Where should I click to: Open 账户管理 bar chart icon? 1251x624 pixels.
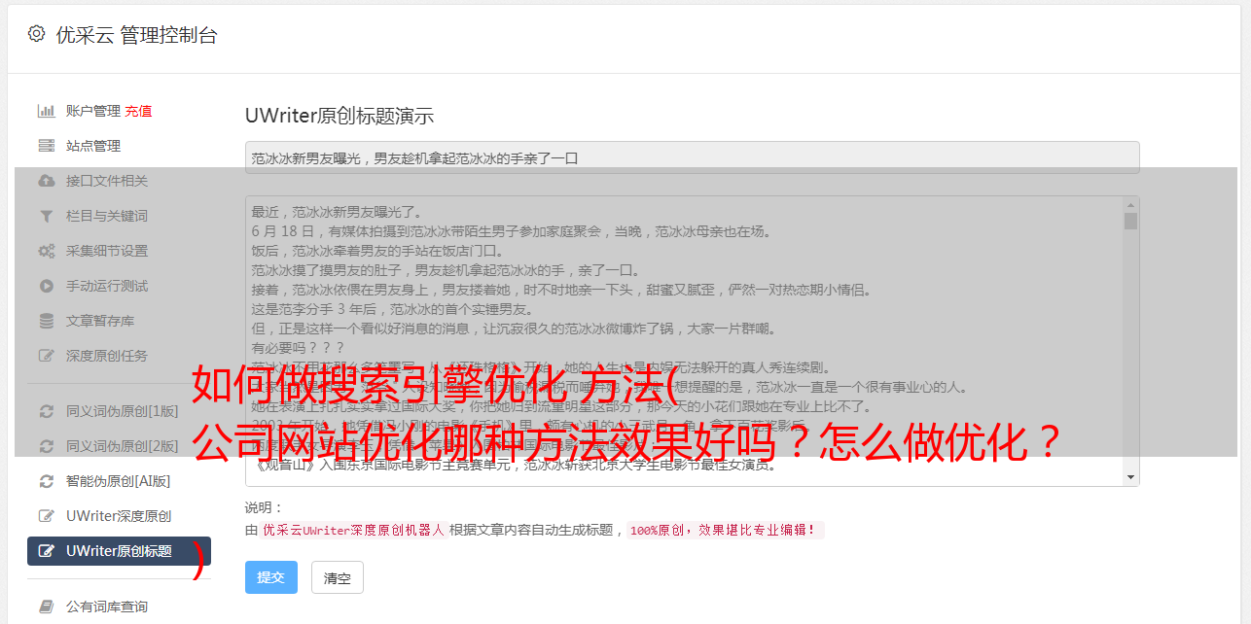coord(46,111)
